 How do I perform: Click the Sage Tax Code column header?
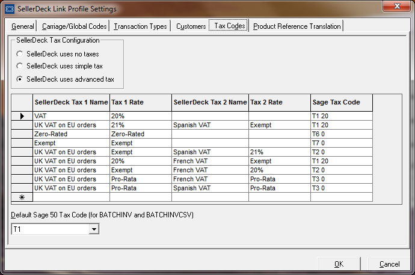tap(341, 102)
